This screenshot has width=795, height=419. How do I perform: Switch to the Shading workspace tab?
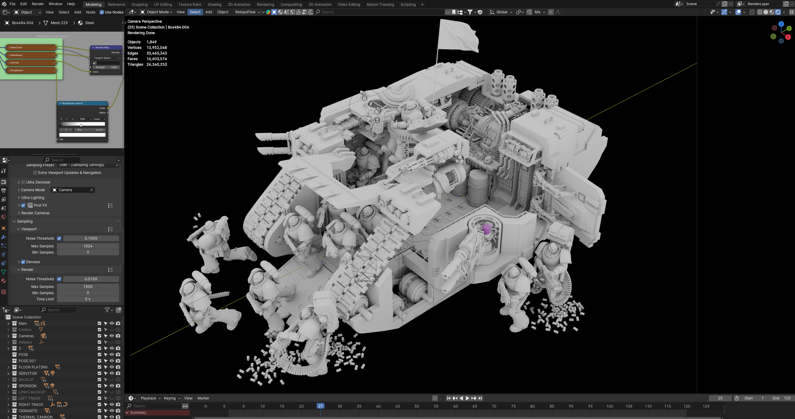pyautogui.click(x=214, y=4)
